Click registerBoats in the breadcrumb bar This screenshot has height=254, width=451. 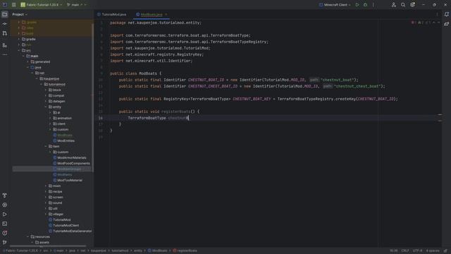click(x=185, y=250)
